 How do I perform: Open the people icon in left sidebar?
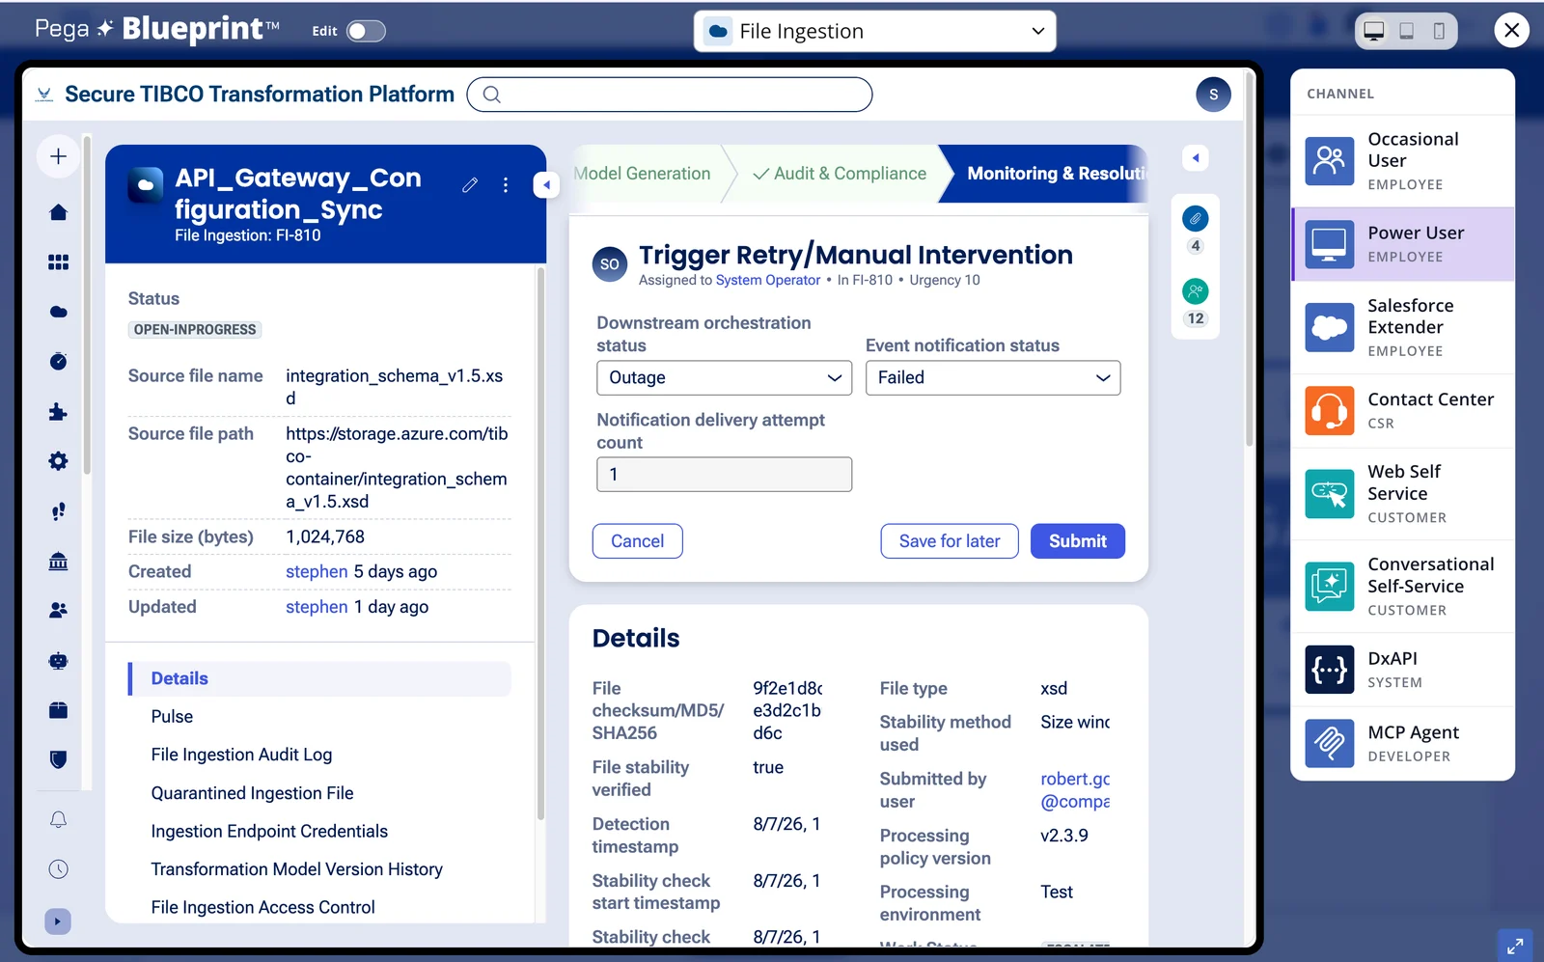pos(58,611)
